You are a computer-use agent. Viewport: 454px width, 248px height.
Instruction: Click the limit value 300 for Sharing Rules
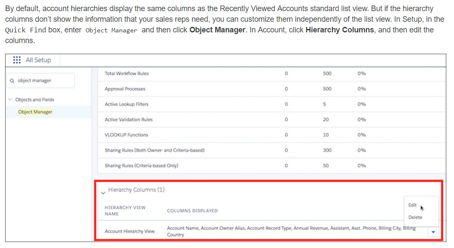tap(327, 150)
